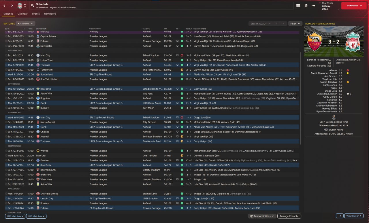369x223 pixels.
Task: Click the matches table vertical scrollbar
Action: [x=300, y=98]
